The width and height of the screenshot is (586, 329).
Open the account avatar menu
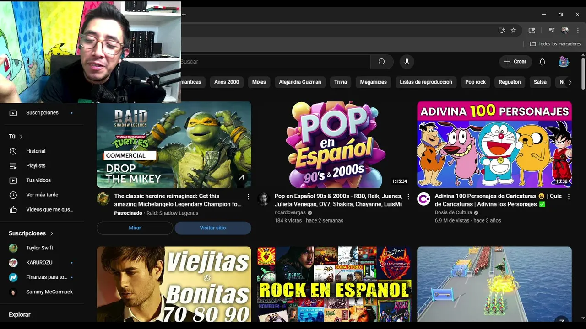tap(564, 62)
